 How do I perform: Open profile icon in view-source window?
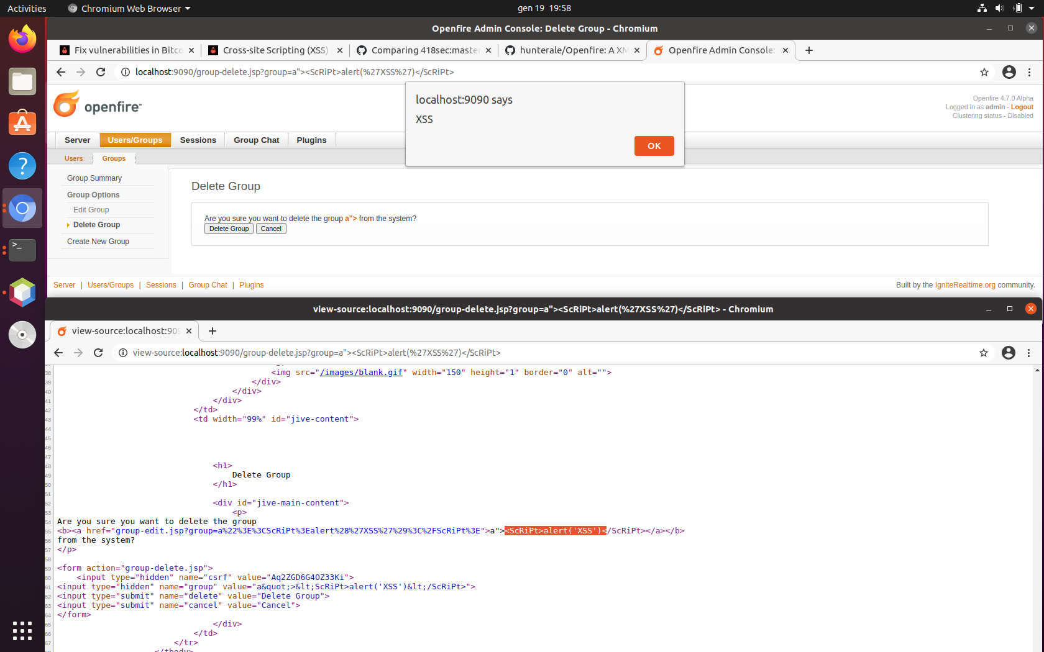(1009, 353)
